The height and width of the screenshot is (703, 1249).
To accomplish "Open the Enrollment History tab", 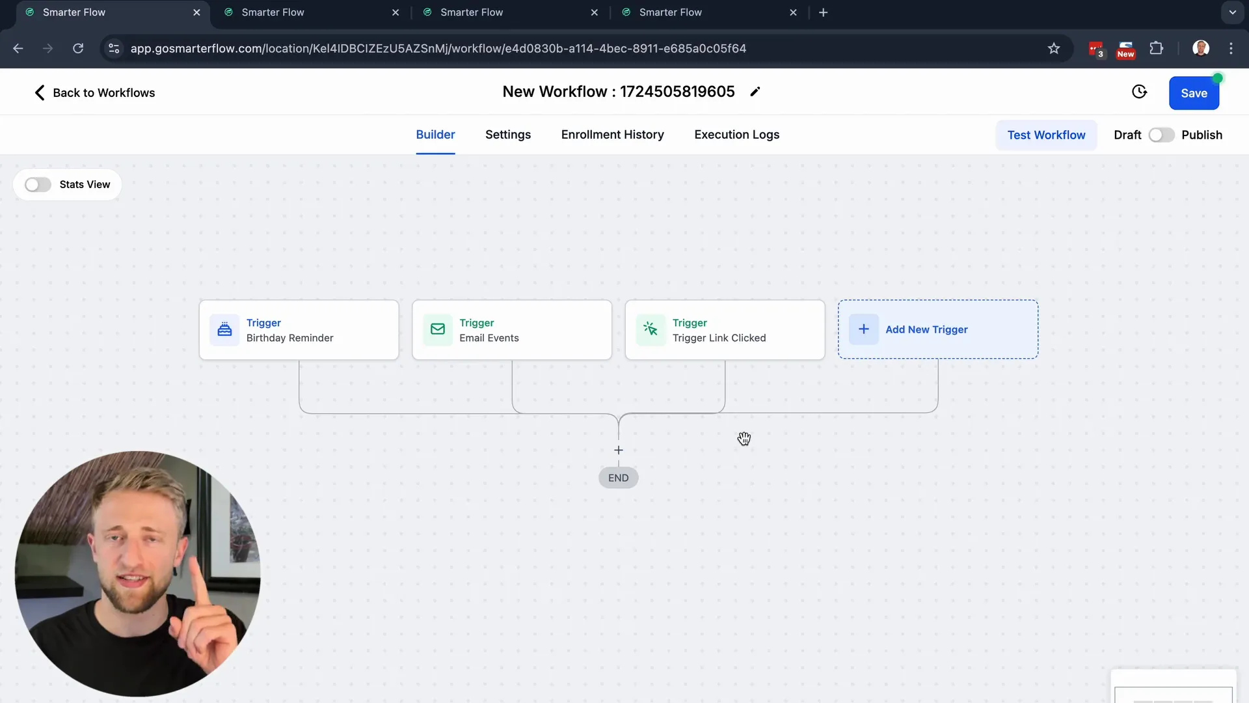I will (x=612, y=135).
